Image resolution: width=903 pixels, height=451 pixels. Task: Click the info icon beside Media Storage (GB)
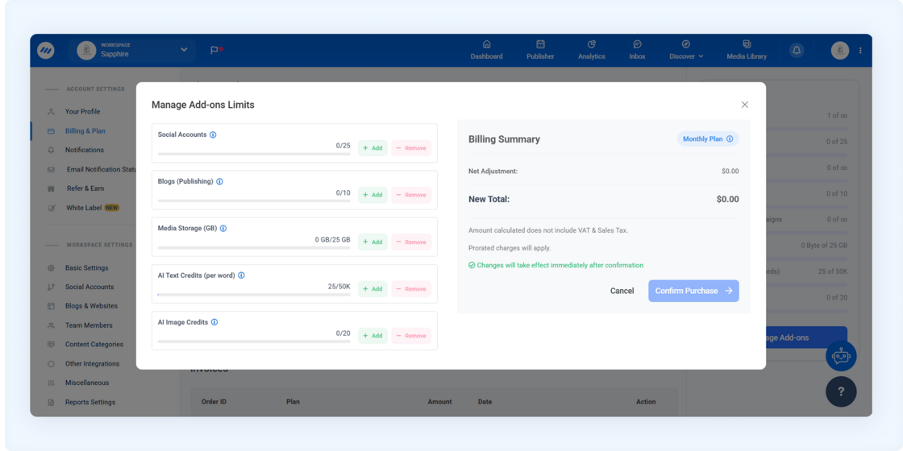pos(223,229)
